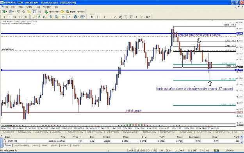Zoom in on the chart
The height and width of the screenshot is (153, 244).
pos(51,17)
